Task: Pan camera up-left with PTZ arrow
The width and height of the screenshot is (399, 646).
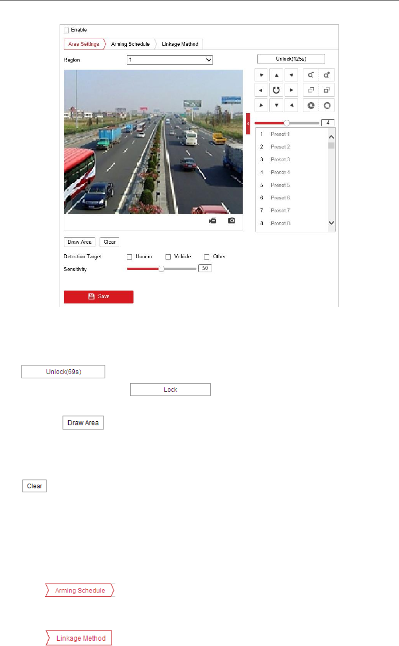Action: click(x=261, y=75)
